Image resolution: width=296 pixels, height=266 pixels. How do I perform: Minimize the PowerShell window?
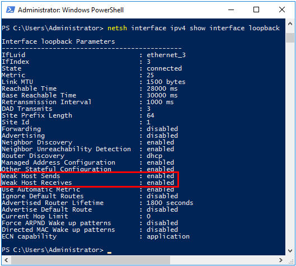[x=231, y=10]
